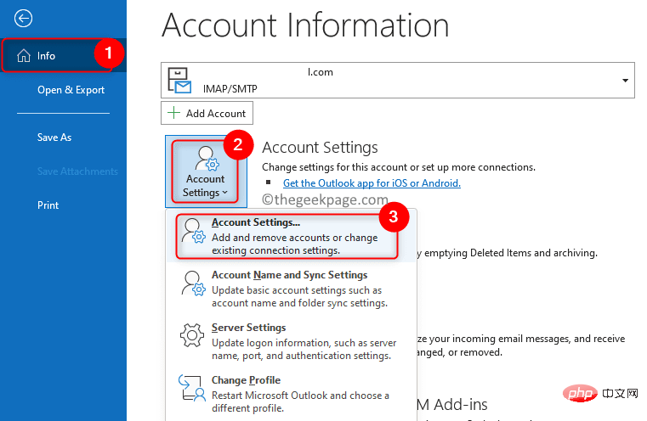Open Get the Outlook app link
Image resolution: width=647 pixels, height=421 pixels.
372,182
